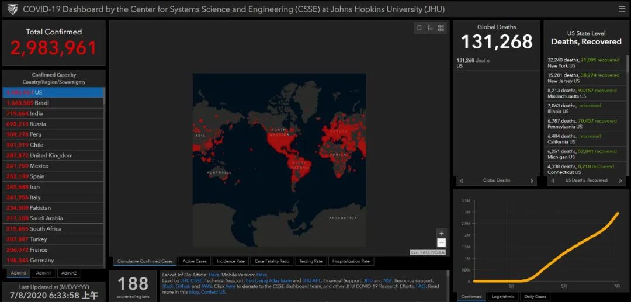Image resolution: width=631 pixels, height=302 pixels.
Task: Switch to Active Cases map tab
Action: click(x=195, y=261)
